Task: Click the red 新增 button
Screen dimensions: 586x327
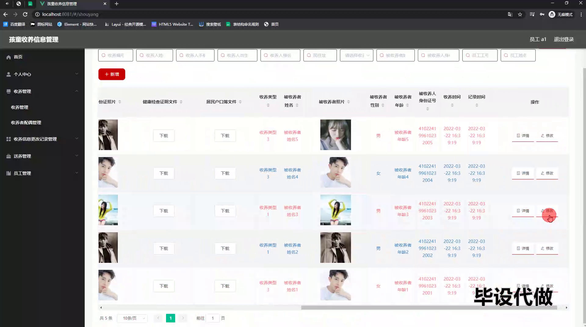Action: tap(112, 74)
